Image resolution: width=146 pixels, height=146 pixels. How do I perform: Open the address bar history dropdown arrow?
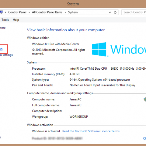[110, 12]
